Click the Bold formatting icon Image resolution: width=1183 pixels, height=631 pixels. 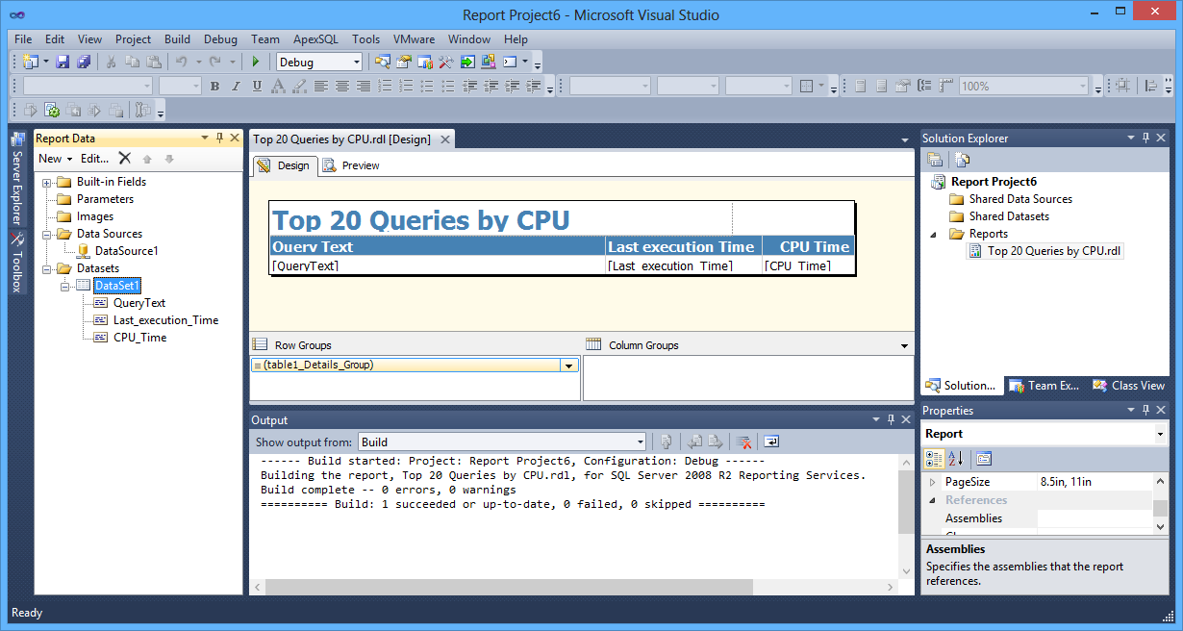coord(214,86)
